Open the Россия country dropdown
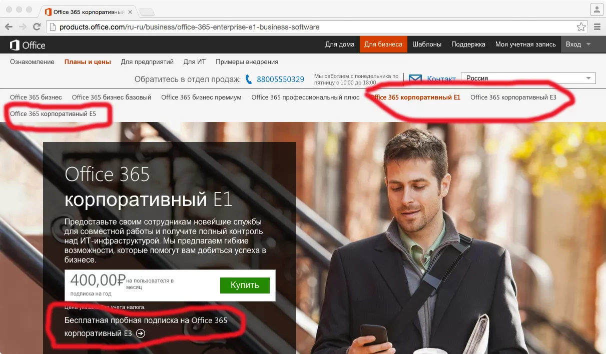 point(528,78)
